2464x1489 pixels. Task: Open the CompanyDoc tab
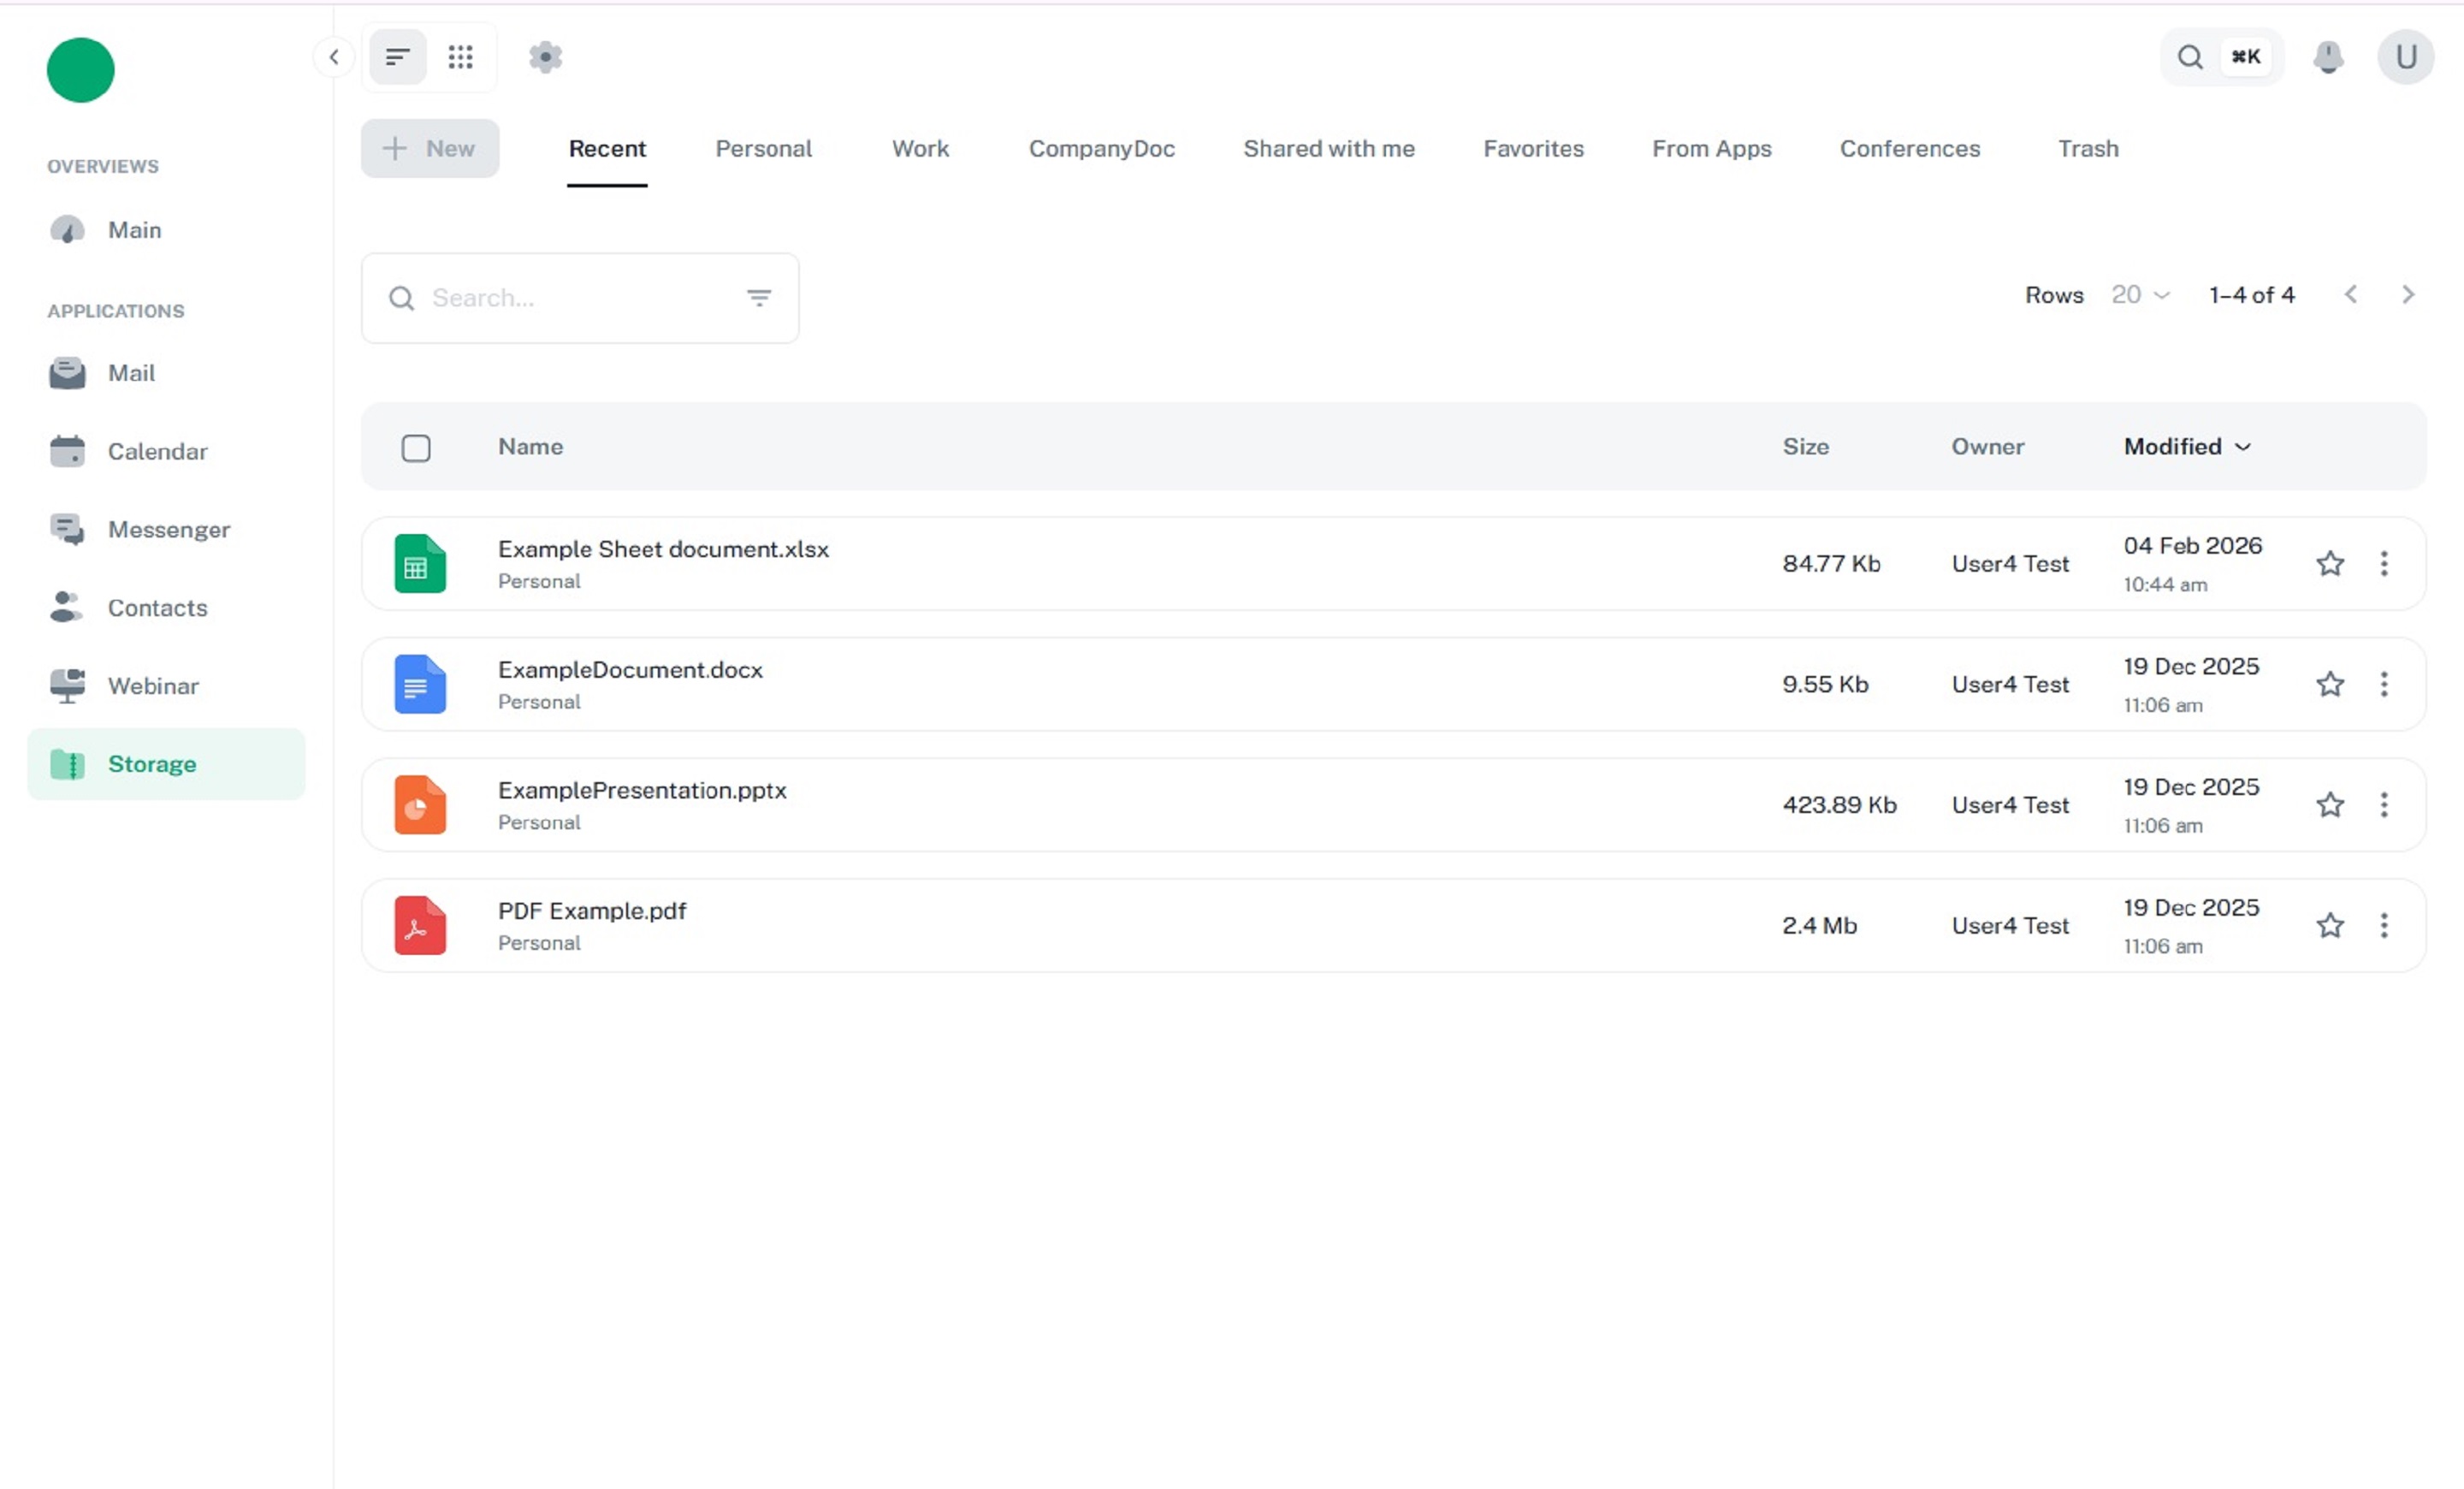point(1102,149)
